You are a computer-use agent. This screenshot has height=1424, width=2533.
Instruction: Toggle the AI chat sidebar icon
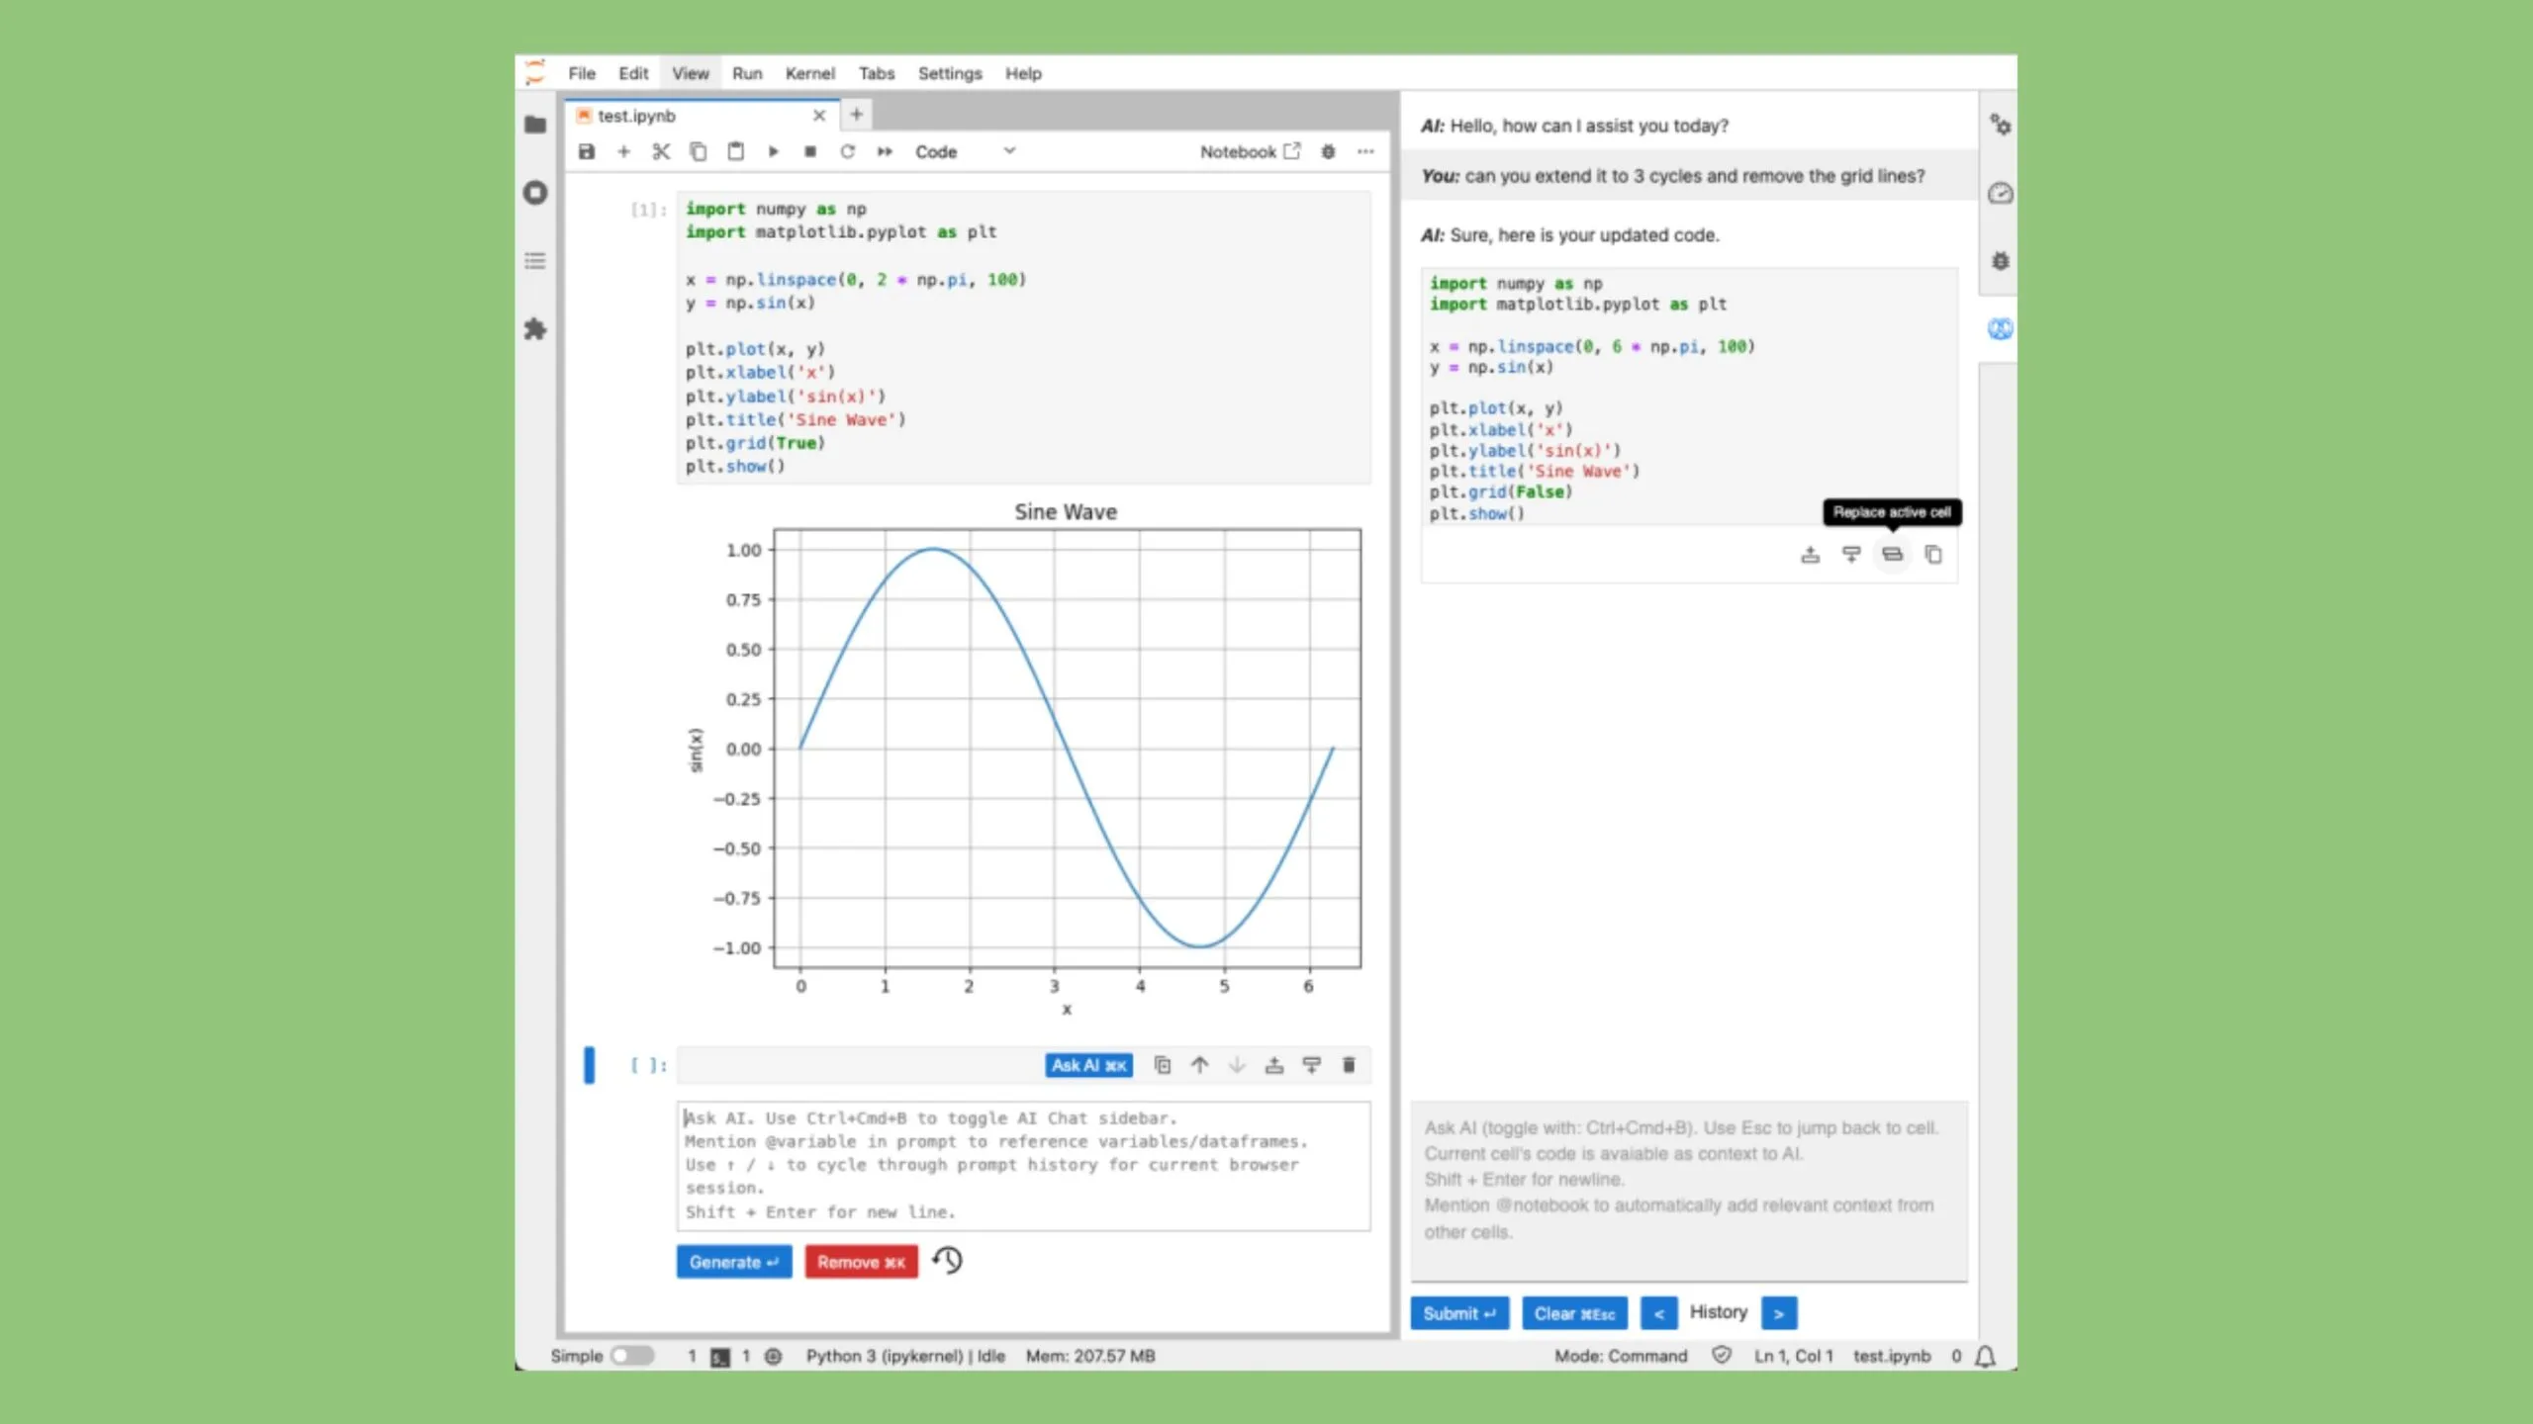tap(2000, 329)
